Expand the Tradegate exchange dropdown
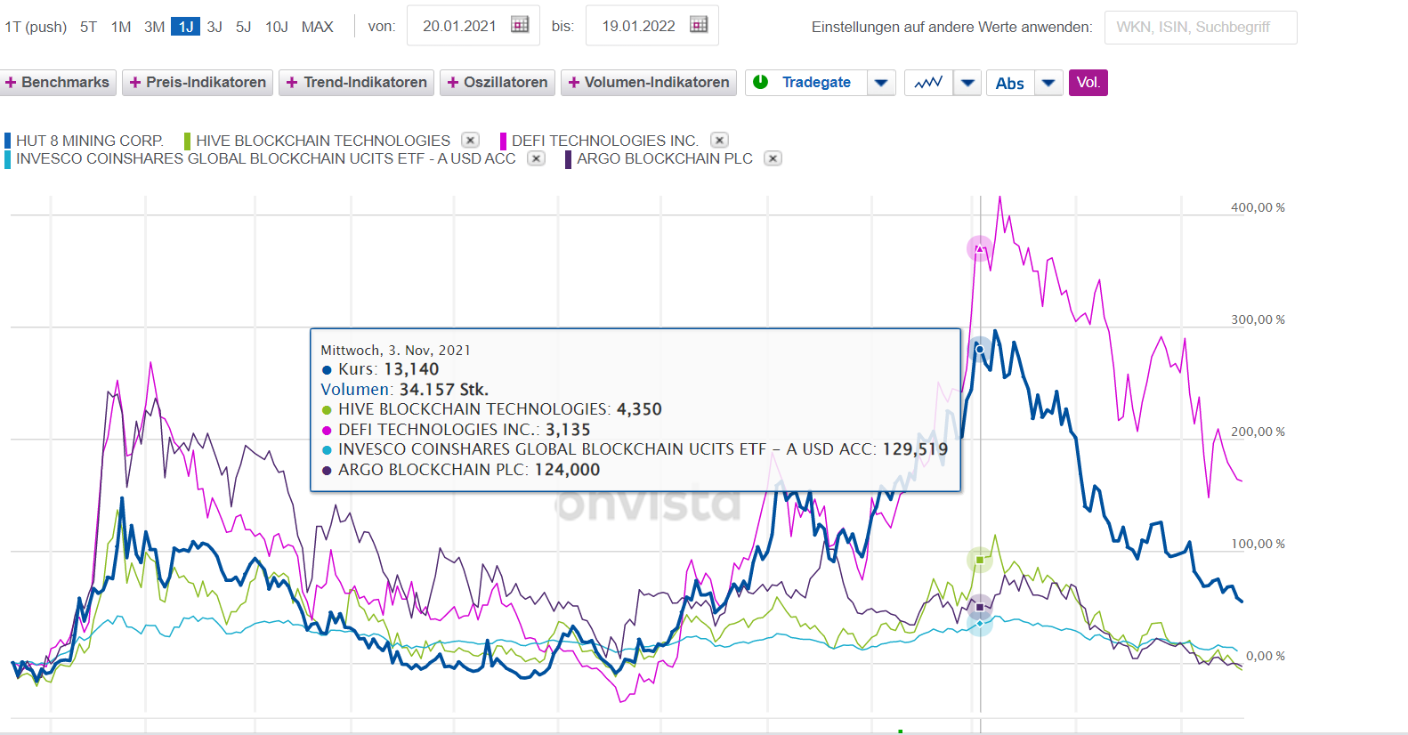Viewport: 1408px width, 735px height. 881,83
